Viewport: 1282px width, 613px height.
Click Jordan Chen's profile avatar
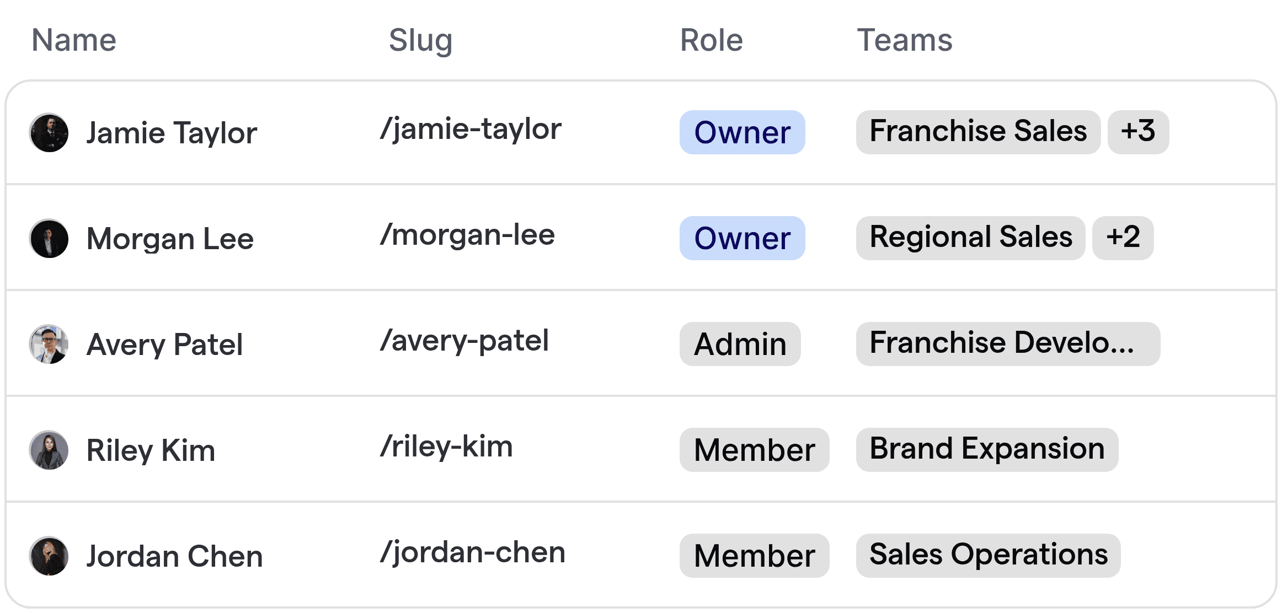tap(49, 556)
